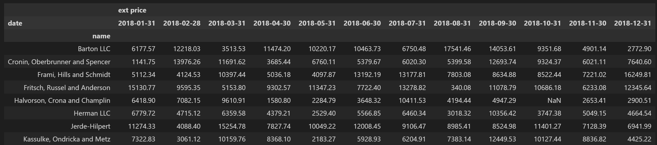657x145 pixels.
Task: Click the 'ext price' column group header
Action: [132, 10]
